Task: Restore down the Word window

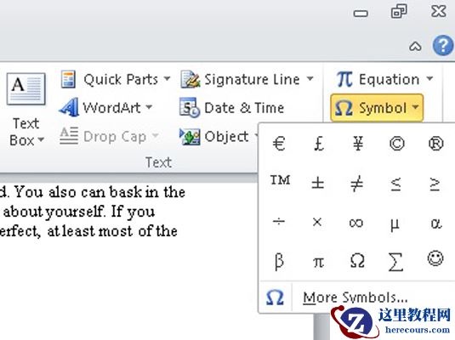Action: [x=399, y=12]
